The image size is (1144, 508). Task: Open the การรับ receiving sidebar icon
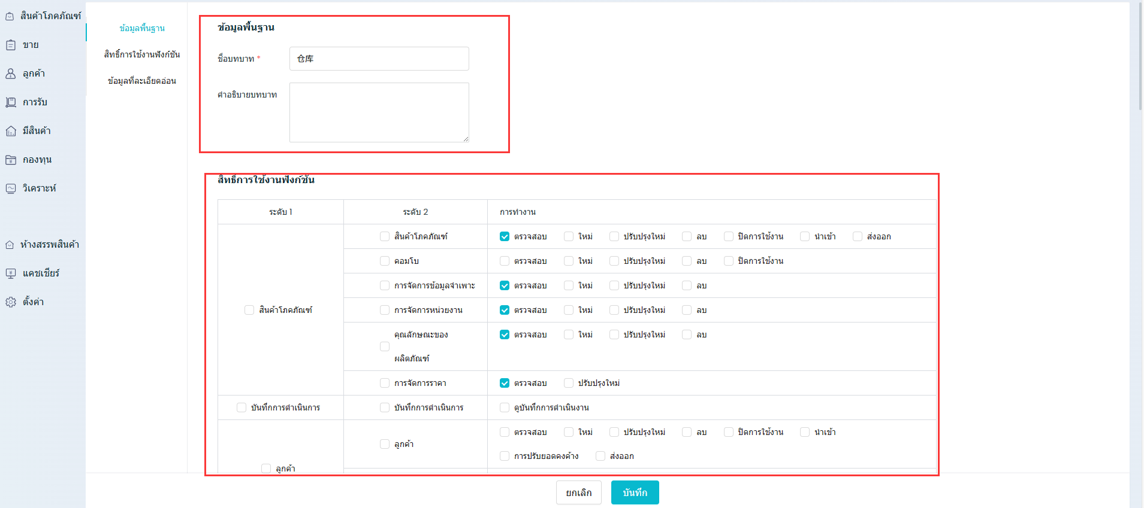coord(11,102)
